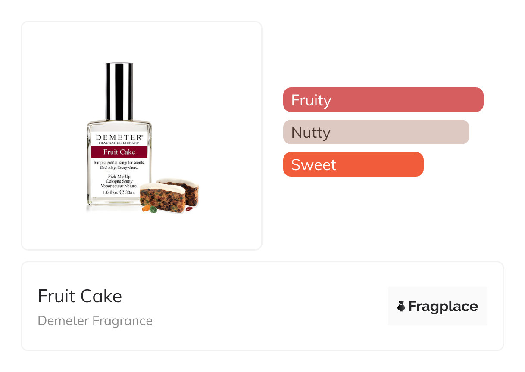
Task: Click the candied fruit pieces by the cake
Action: tap(150, 209)
